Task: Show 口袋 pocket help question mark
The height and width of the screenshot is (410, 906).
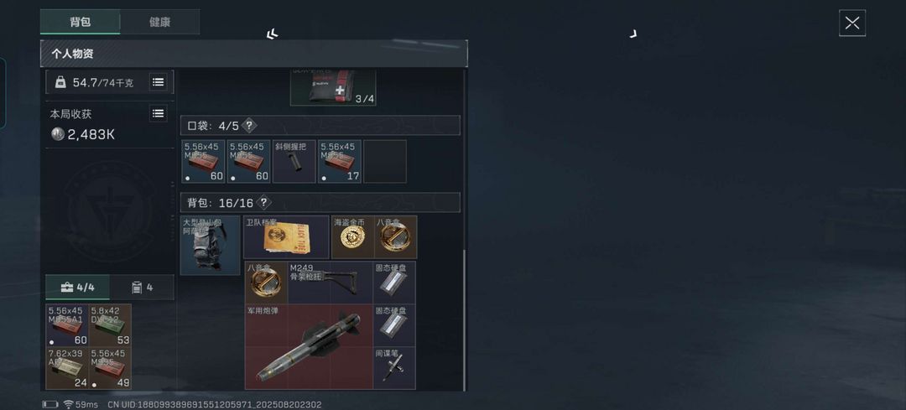Action: [x=249, y=125]
